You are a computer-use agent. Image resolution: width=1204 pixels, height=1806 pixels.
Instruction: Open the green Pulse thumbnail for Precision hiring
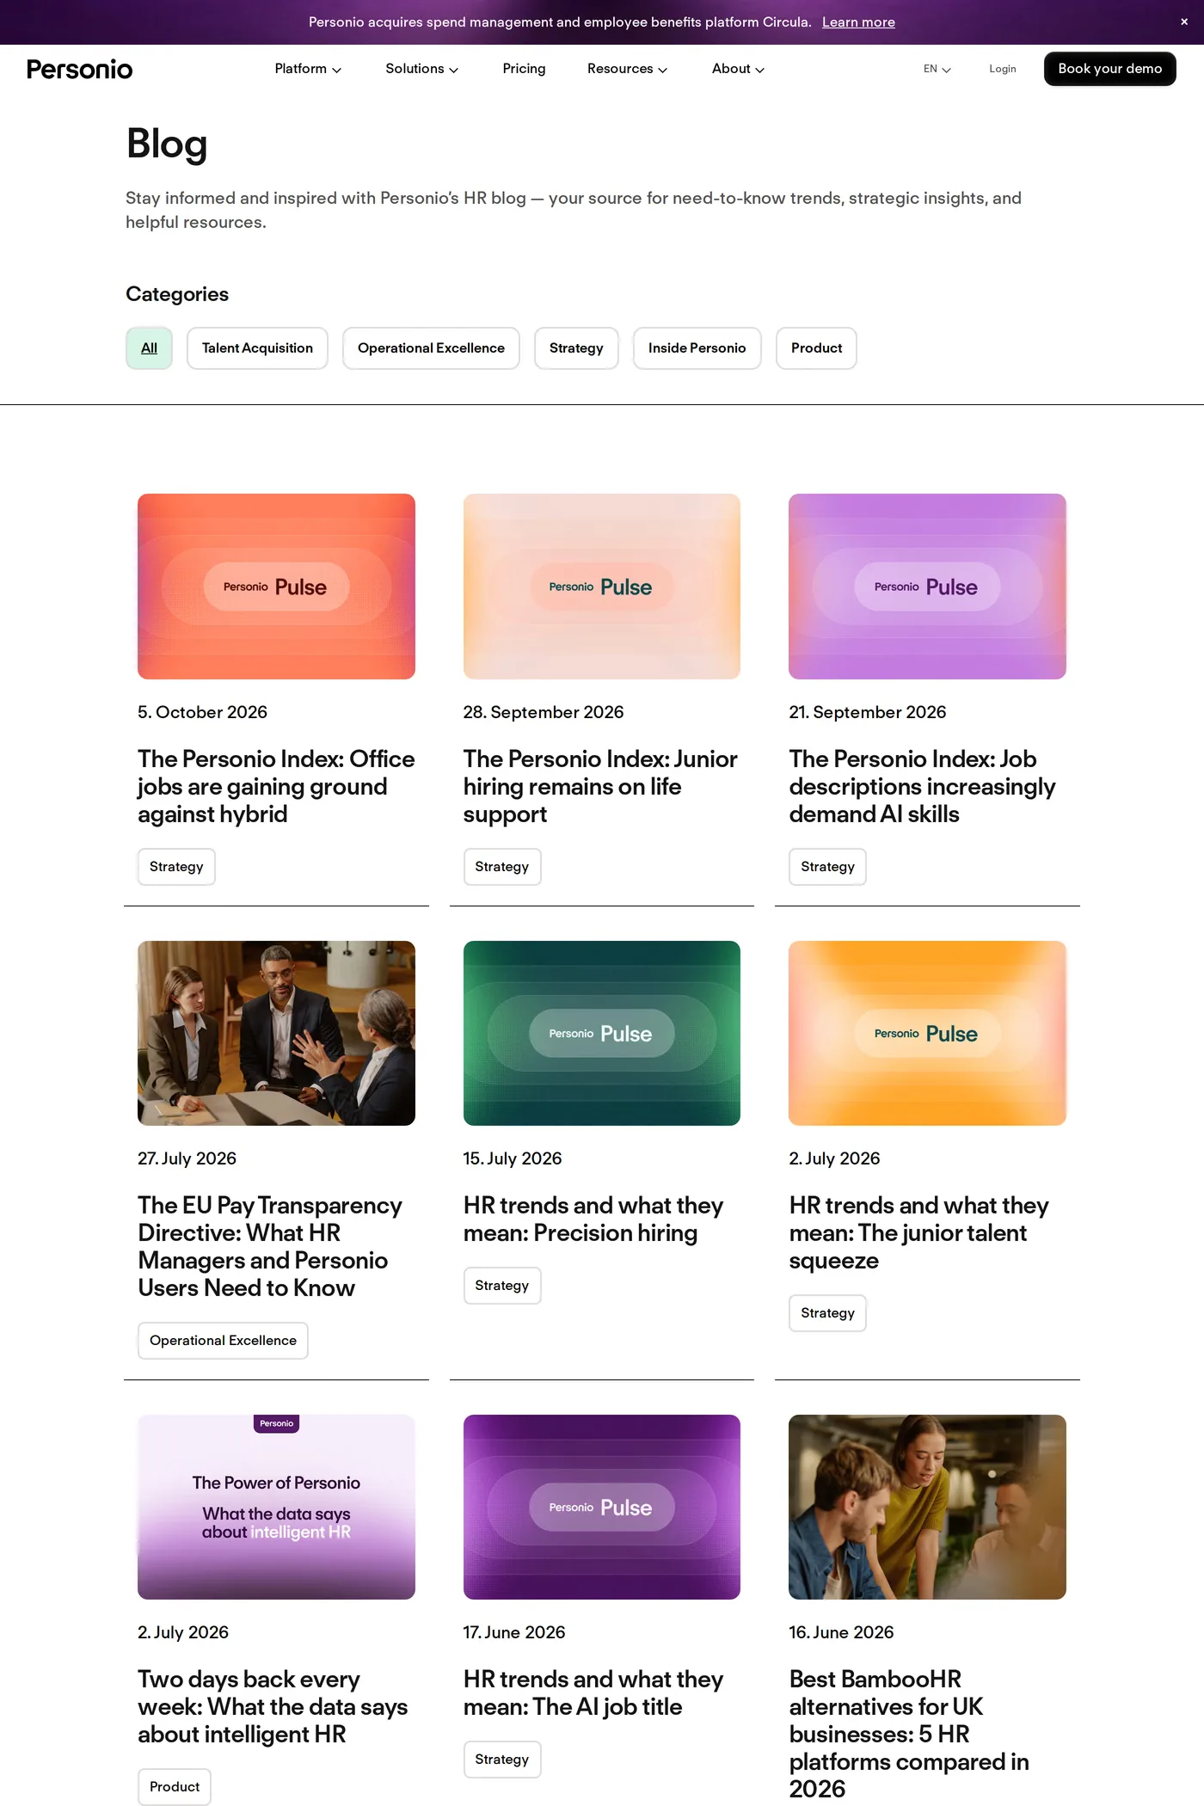pos(601,1033)
